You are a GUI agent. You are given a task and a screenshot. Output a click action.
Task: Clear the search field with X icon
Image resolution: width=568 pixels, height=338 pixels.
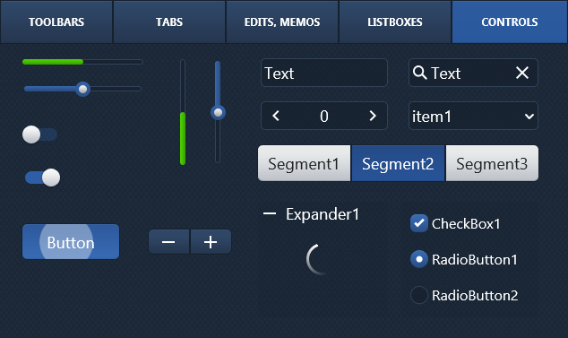coord(522,73)
